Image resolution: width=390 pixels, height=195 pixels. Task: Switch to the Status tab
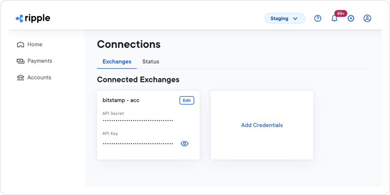pos(151,62)
